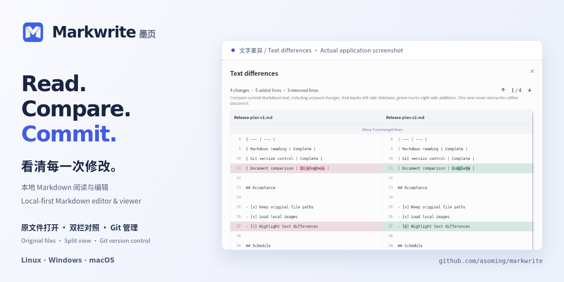The image size is (564, 282).
Task: Click the Markwrite title text
Action: (94, 32)
